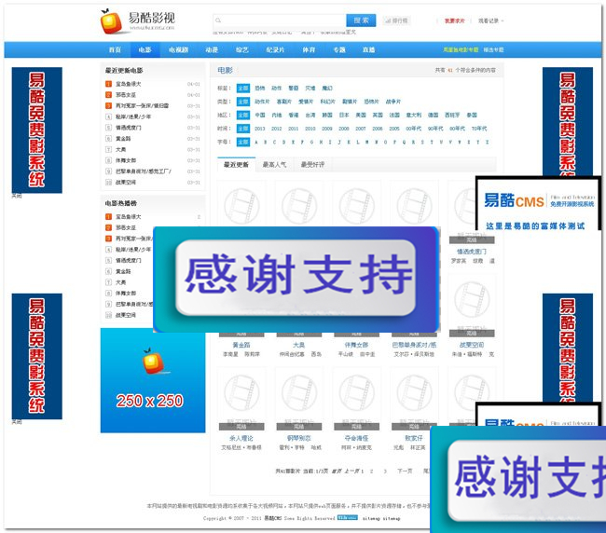Filter by 魔幻 tag
606x533 pixels.
(327, 89)
